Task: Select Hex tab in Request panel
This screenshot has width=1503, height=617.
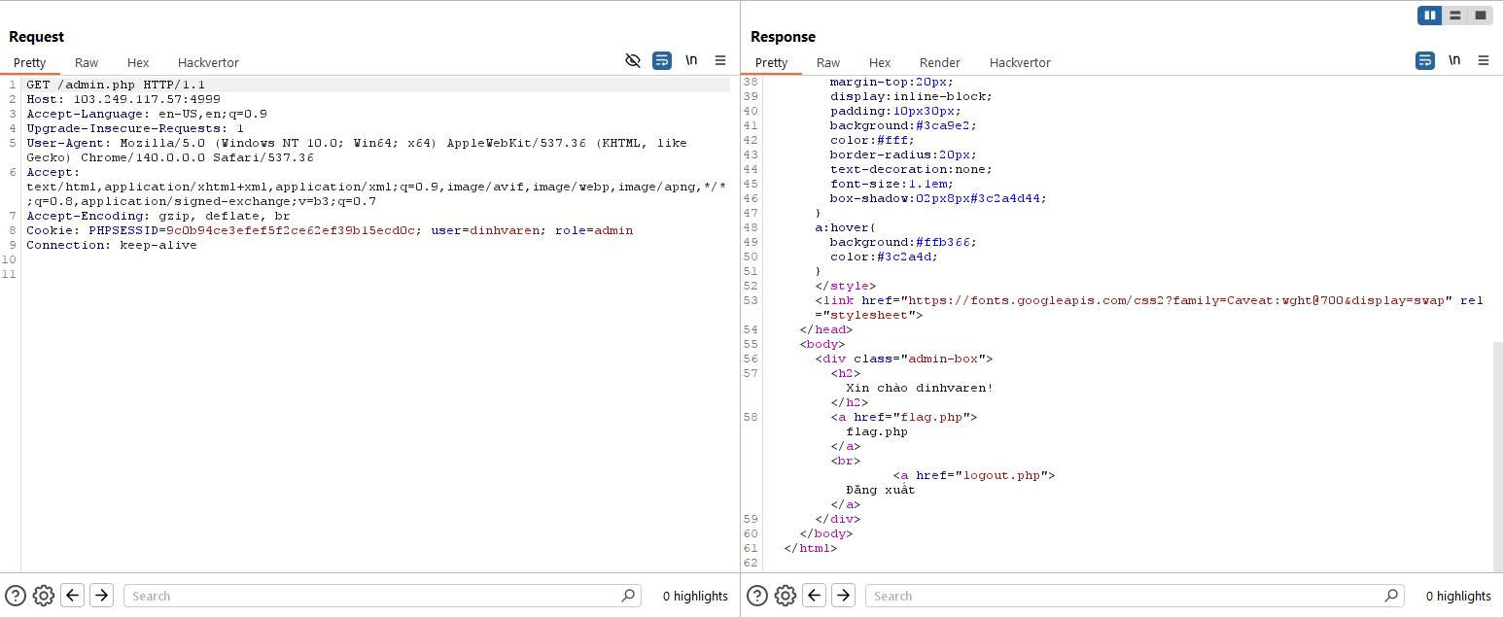Action: click(x=138, y=62)
